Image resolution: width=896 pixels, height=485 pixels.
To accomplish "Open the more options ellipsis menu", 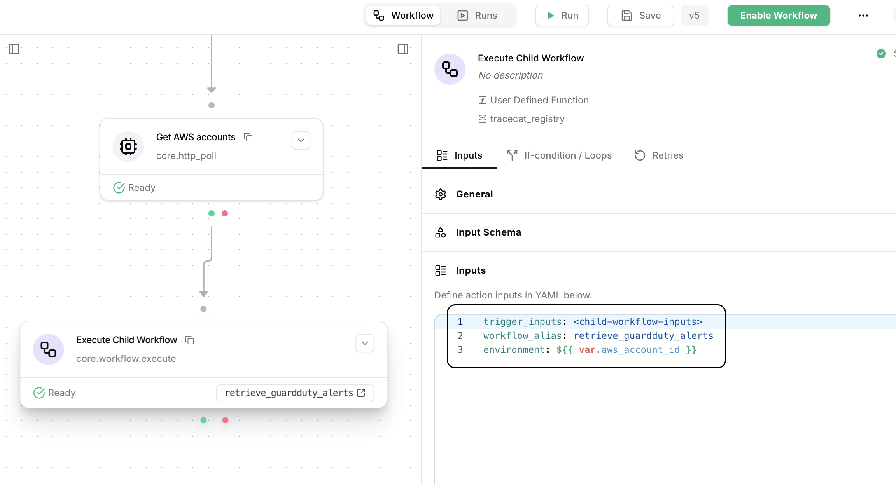I will coord(863,16).
